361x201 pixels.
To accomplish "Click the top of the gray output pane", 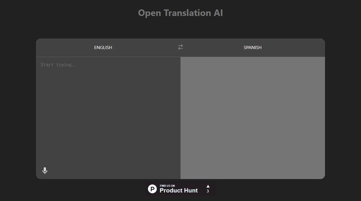I will (253, 62).
